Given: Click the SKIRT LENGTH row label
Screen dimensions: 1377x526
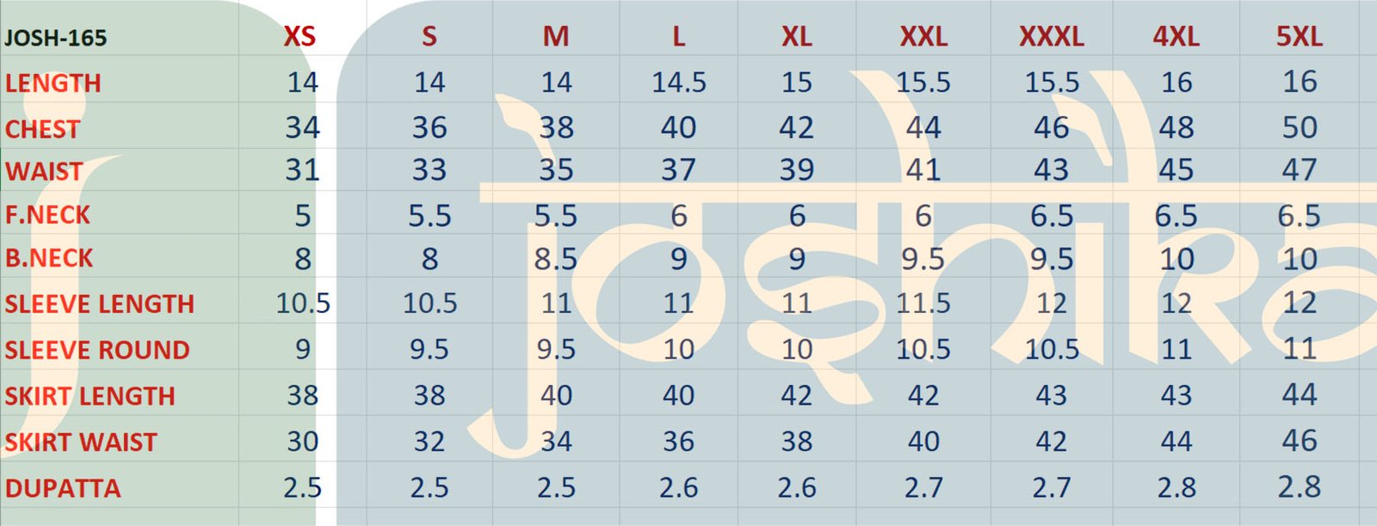Looking at the screenshot, I should coord(90,396).
